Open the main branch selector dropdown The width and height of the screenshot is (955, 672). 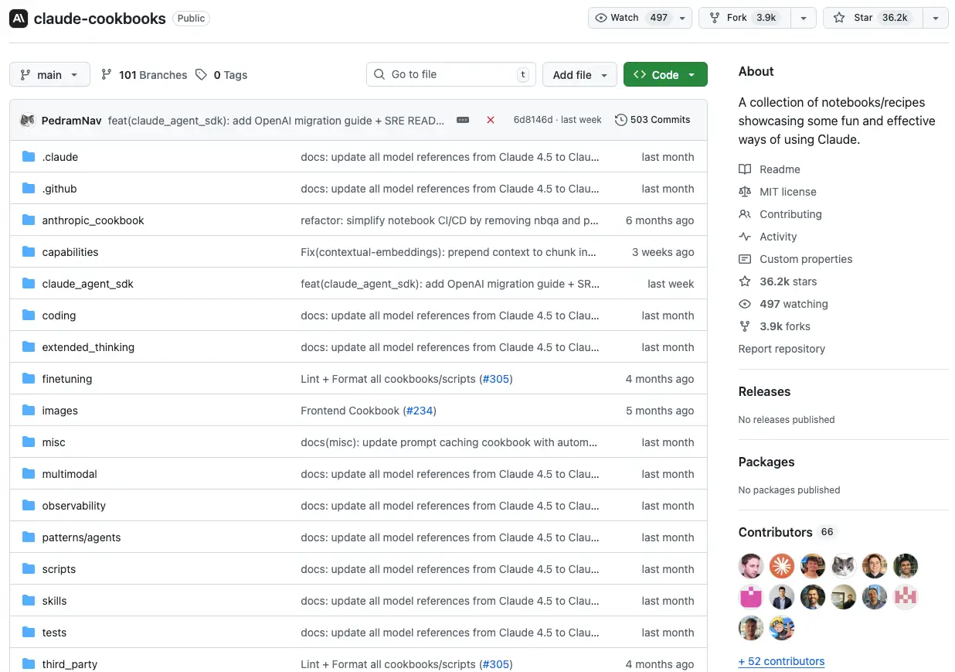click(x=49, y=75)
